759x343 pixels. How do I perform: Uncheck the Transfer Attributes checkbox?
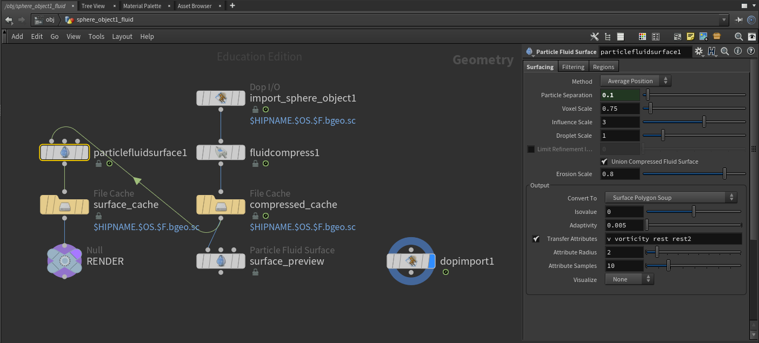[536, 239]
